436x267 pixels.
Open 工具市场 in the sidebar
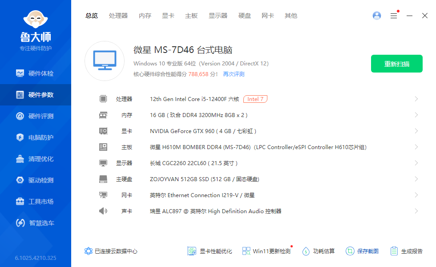pos(35,202)
